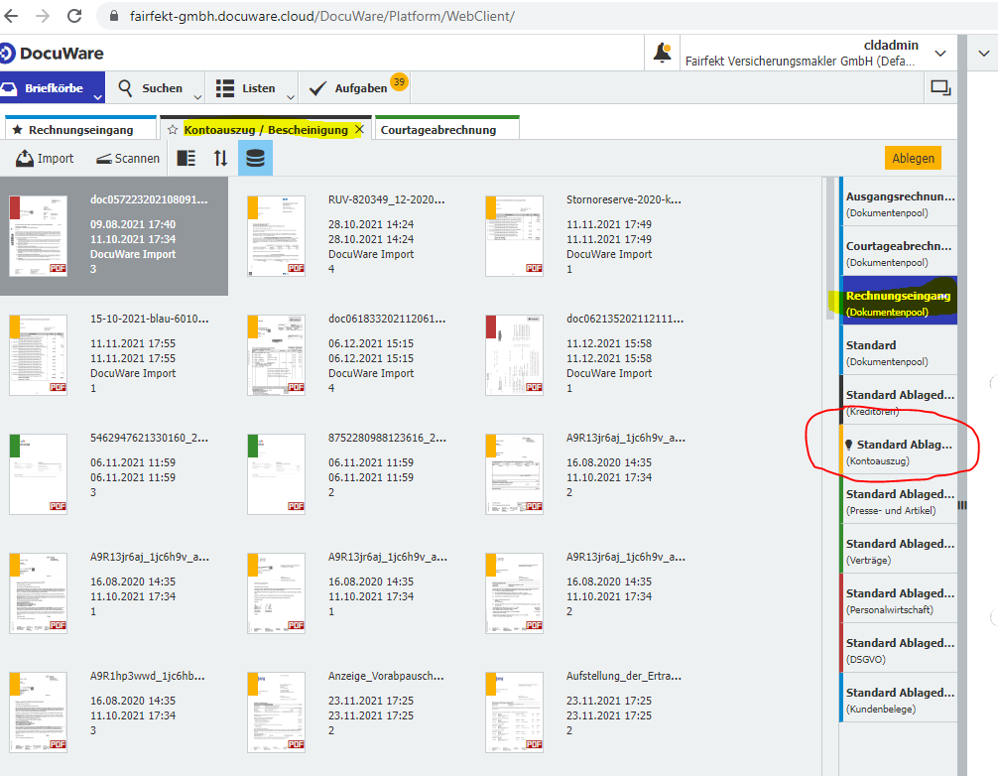Click the orange Ablegen button
The width and height of the screenshot is (998, 776).
tap(912, 158)
